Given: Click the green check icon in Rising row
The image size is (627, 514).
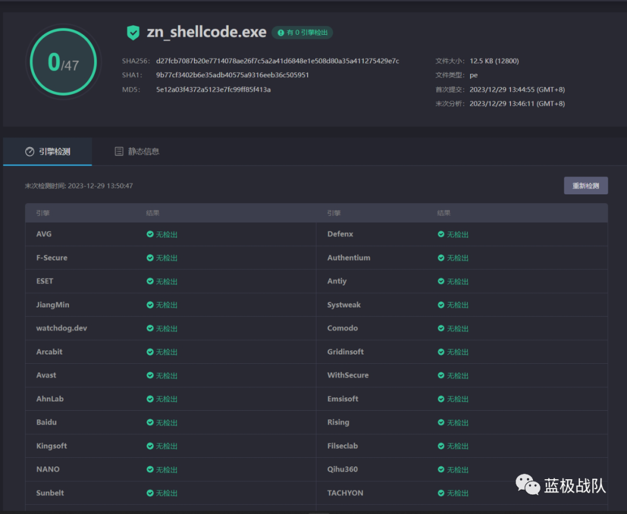Looking at the screenshot, I should pos(441,422).
